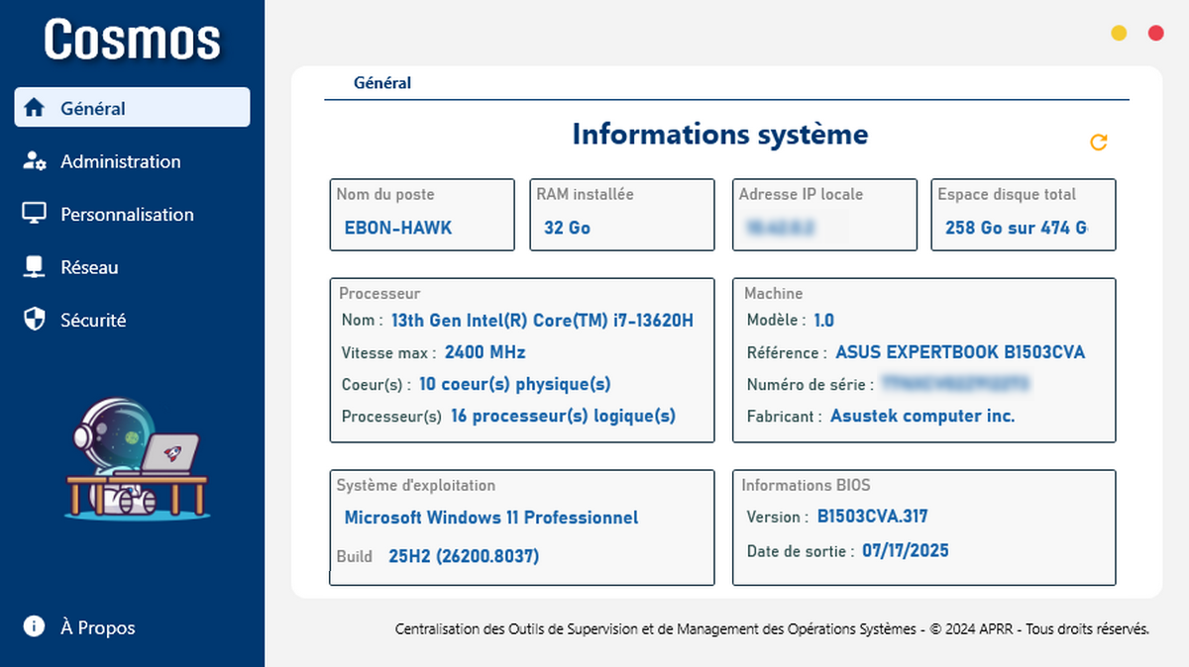Click the Général home icon in sidebar
Screen dimensions: 1189x667
tap(35, 108)
